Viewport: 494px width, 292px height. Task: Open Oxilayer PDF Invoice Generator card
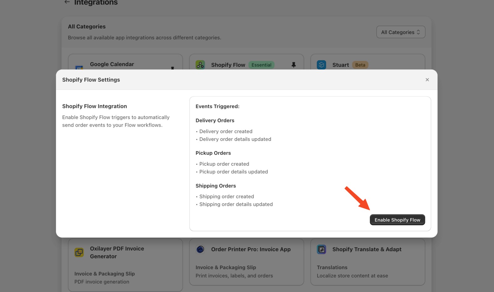point(125,265)
